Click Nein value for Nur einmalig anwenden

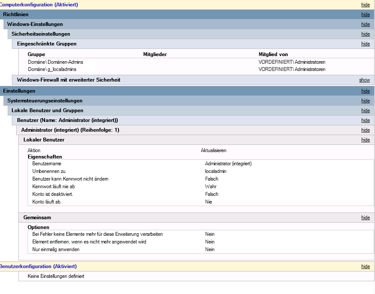point(210,249)
